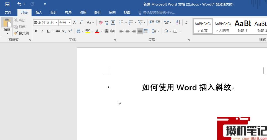
Task: Undo the last action
Action: click(x=19, y=4)
